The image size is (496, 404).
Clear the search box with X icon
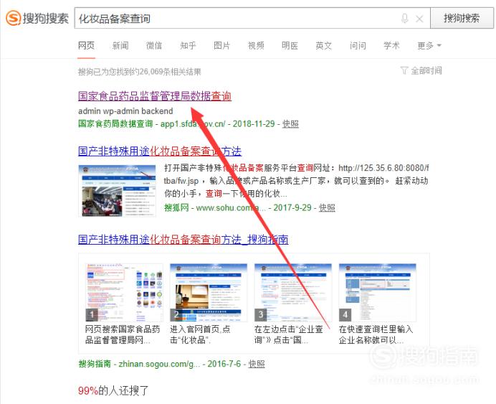coord(419,19)
